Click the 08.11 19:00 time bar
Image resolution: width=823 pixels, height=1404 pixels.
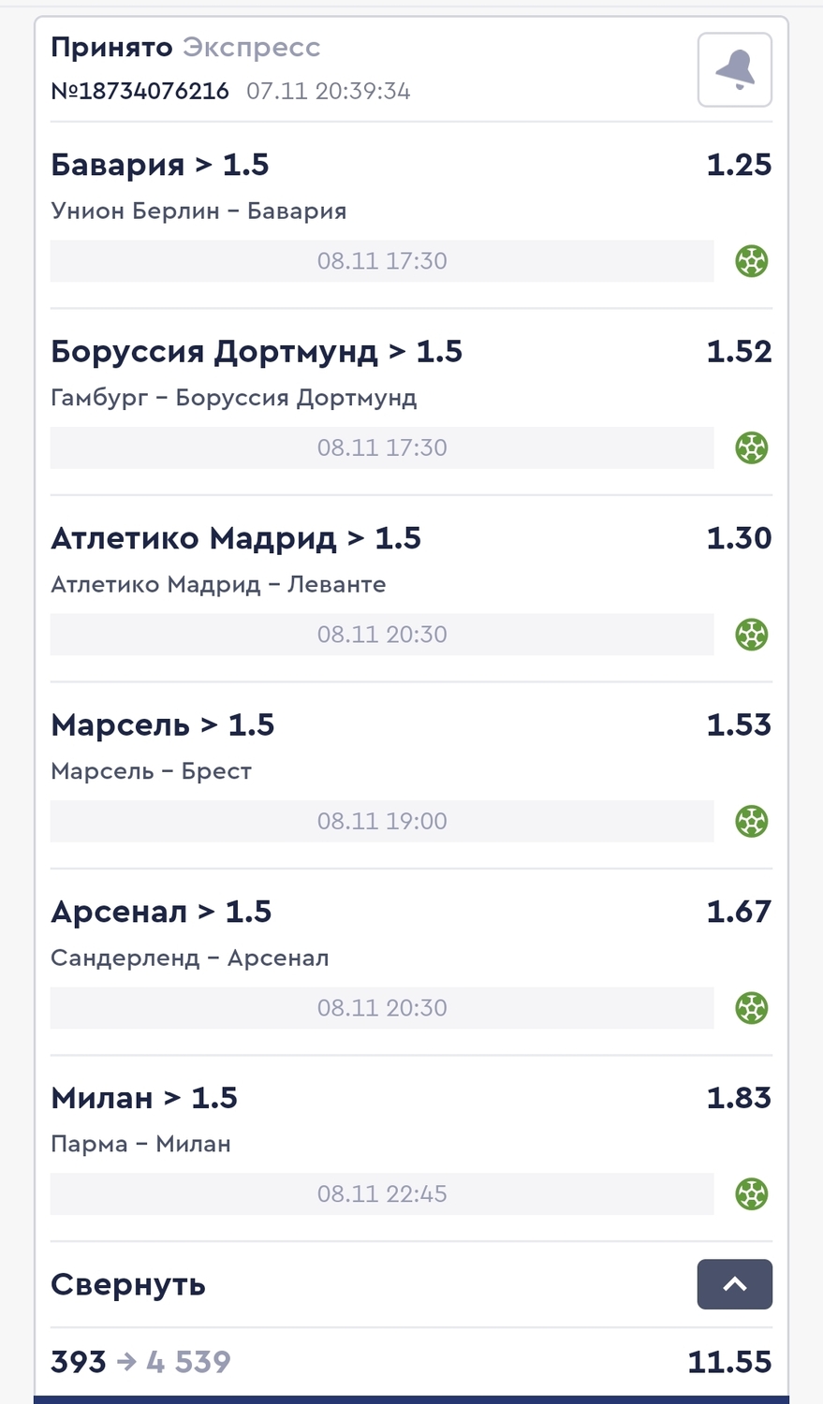[x=382, y=822]
